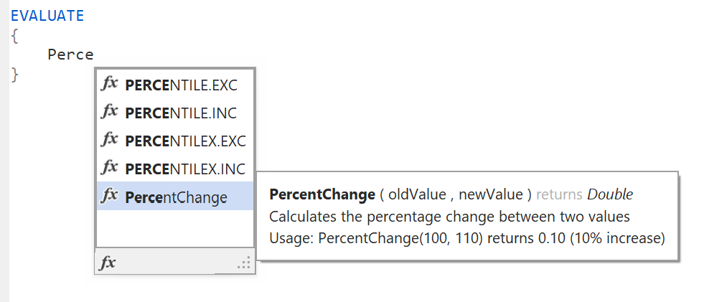
Task: Choose the PERCENTILE.INC suggestion
Action: click(181, 113)
